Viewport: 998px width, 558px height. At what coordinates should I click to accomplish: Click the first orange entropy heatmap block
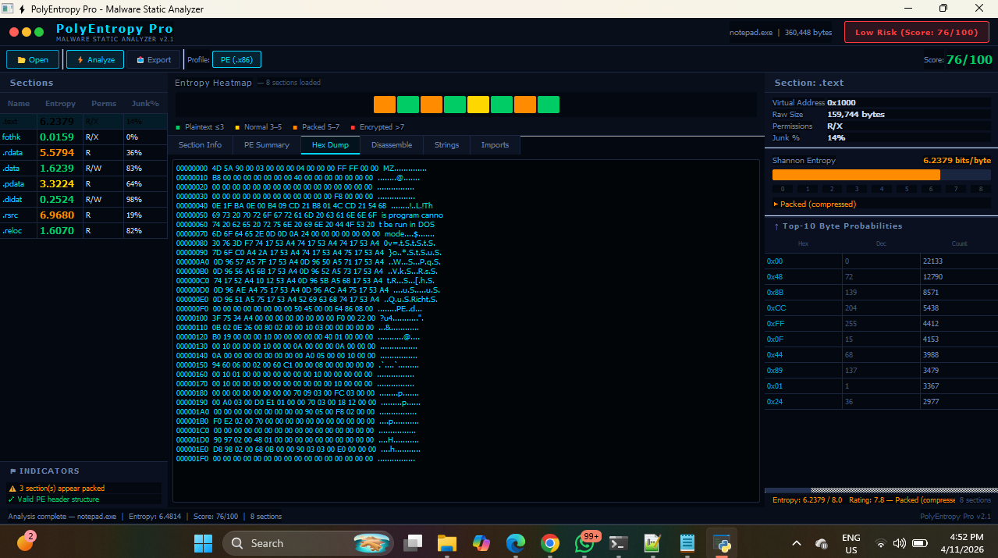click(384, 104)
